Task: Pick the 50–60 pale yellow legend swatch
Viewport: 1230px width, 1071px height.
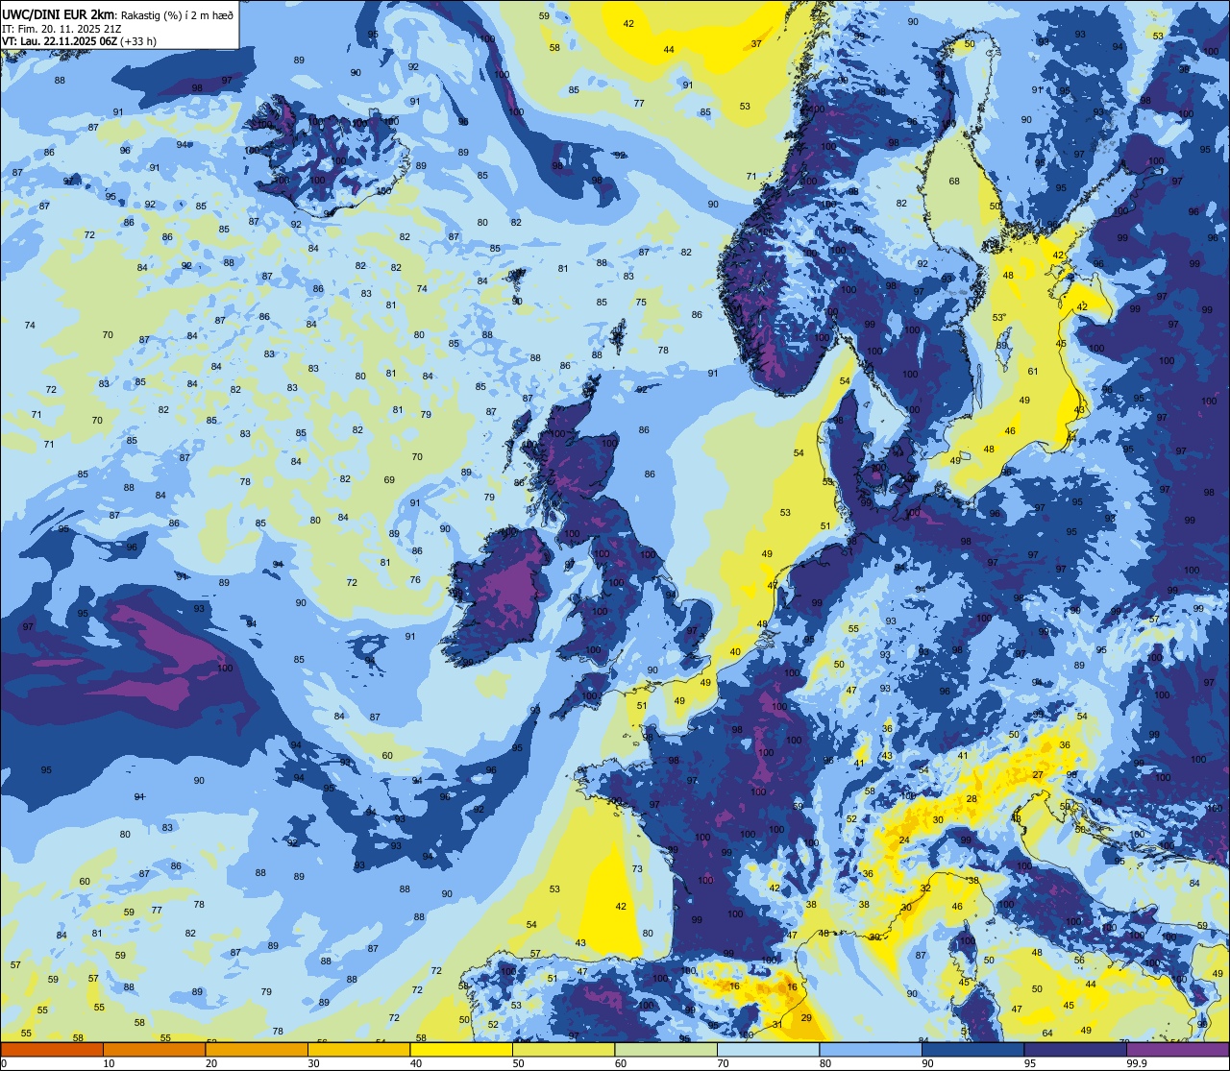Action: (x=563, y=1049)
